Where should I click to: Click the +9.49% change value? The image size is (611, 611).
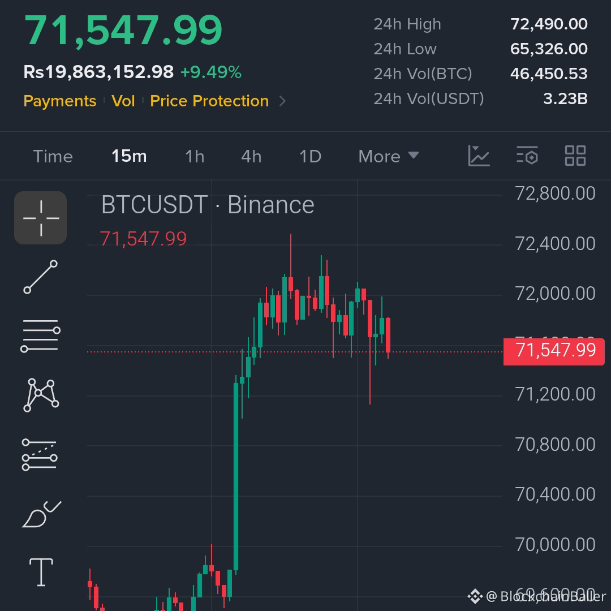click(x=211, y=72)
